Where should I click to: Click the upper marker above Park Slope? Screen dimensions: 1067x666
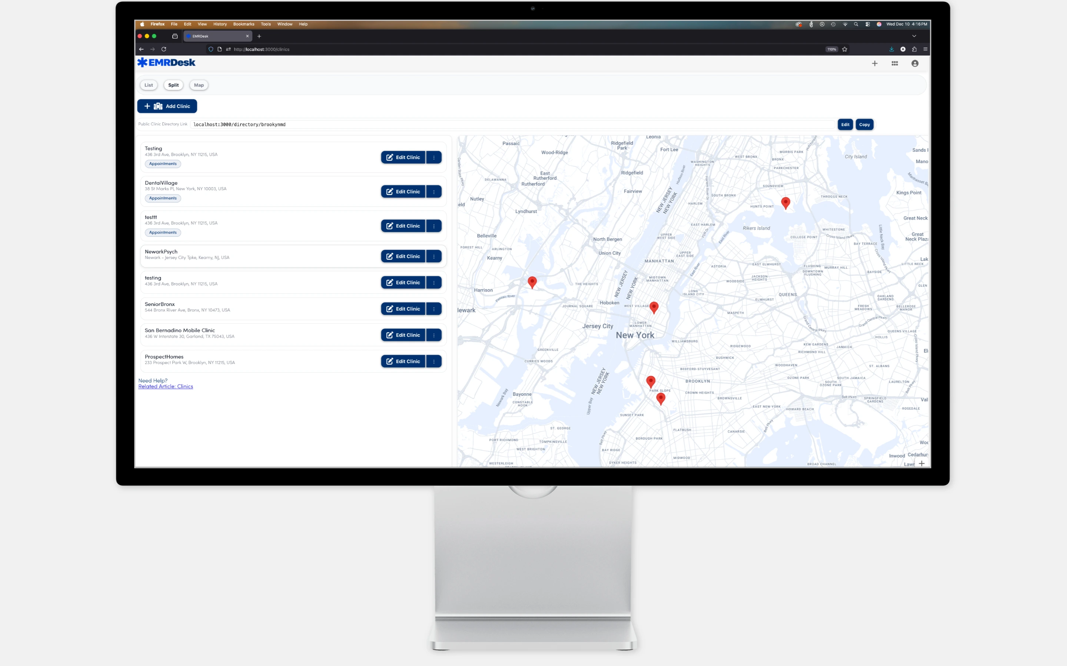point(651,381)
